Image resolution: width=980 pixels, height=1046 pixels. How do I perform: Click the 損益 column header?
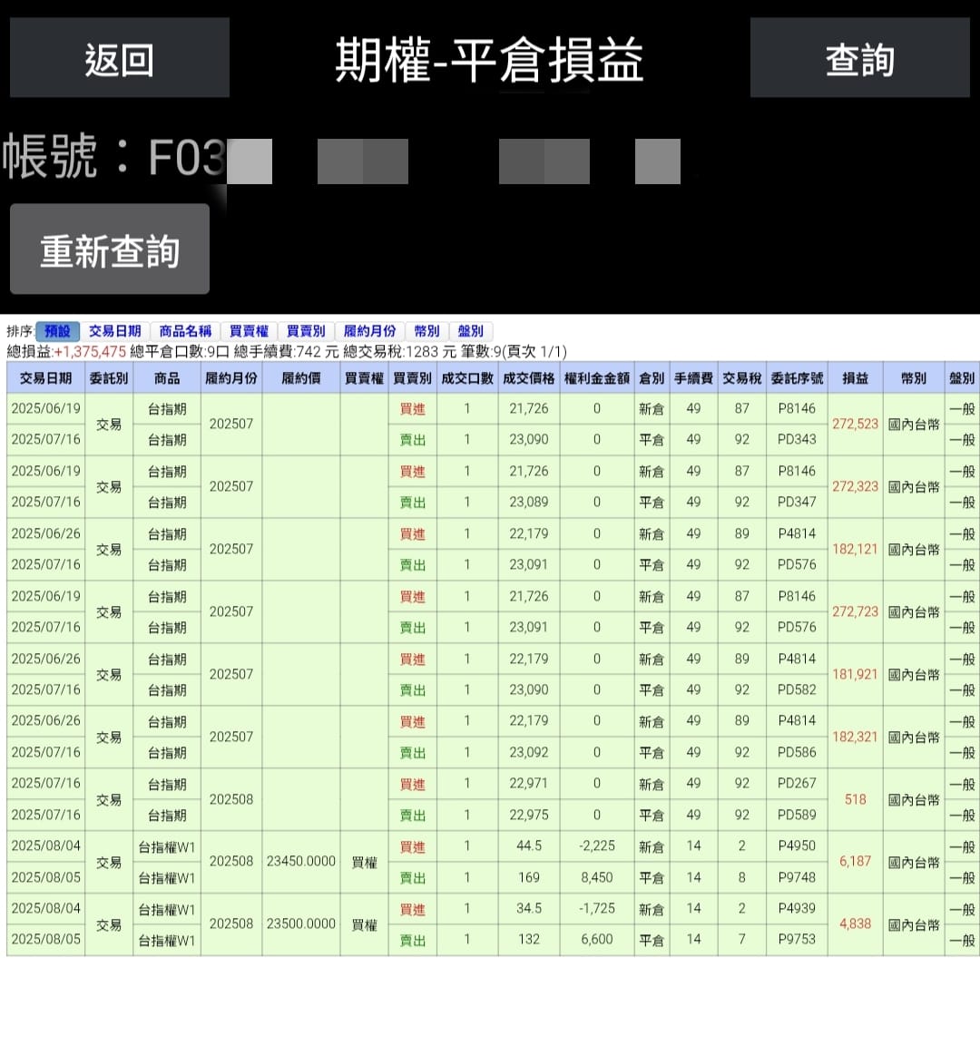click(x=856, y=378)
